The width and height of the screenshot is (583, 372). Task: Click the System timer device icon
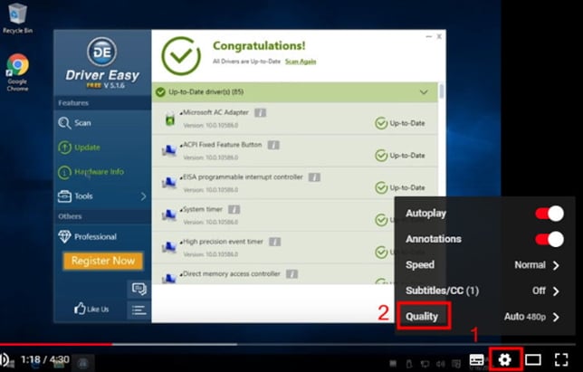point(169,215)
